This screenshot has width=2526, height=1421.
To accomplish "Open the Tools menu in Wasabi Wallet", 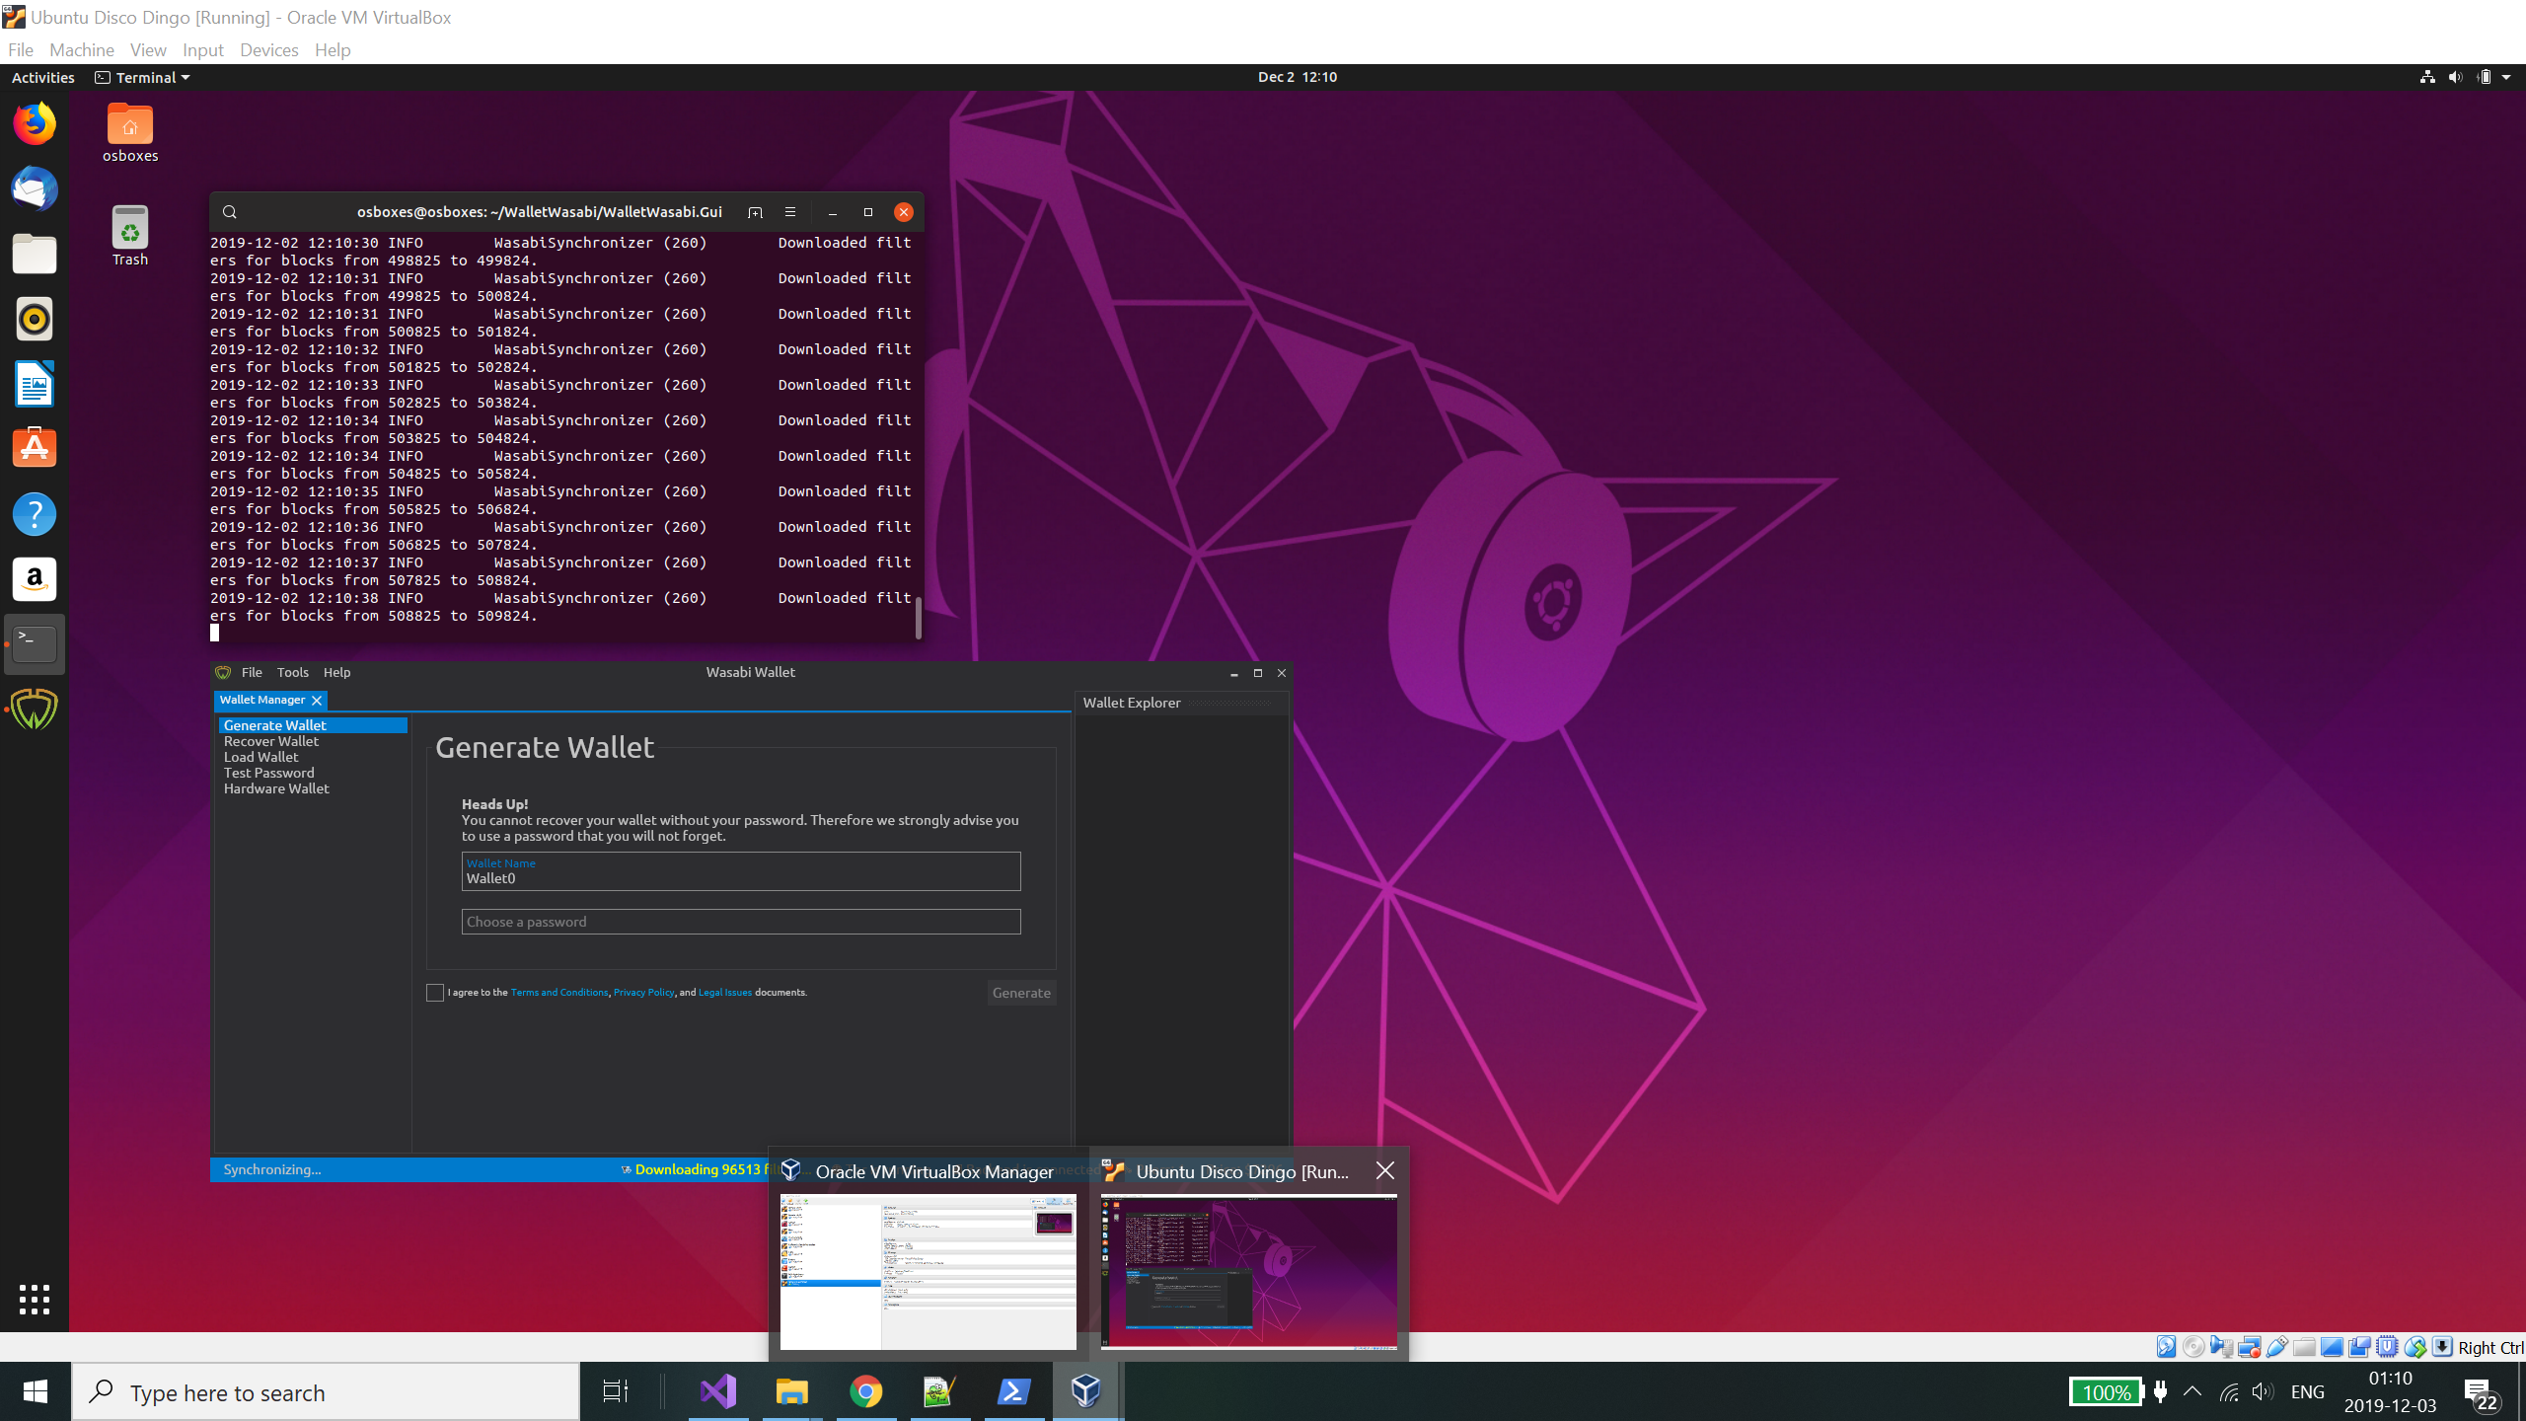I will tap(292, 672).
